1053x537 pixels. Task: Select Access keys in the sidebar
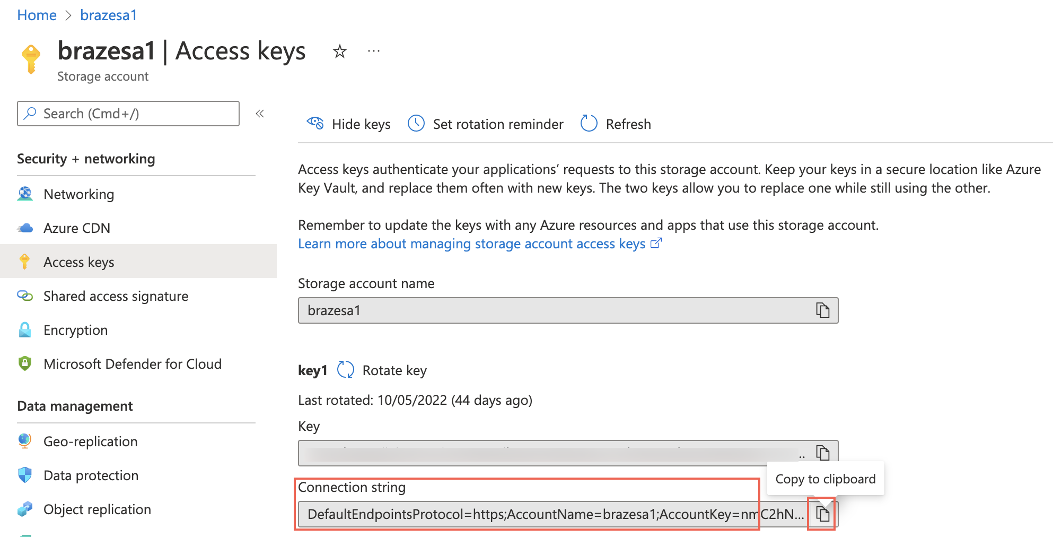138,262
